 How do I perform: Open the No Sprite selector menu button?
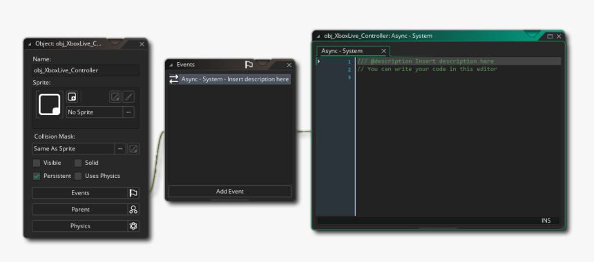[x=128, y=112]
